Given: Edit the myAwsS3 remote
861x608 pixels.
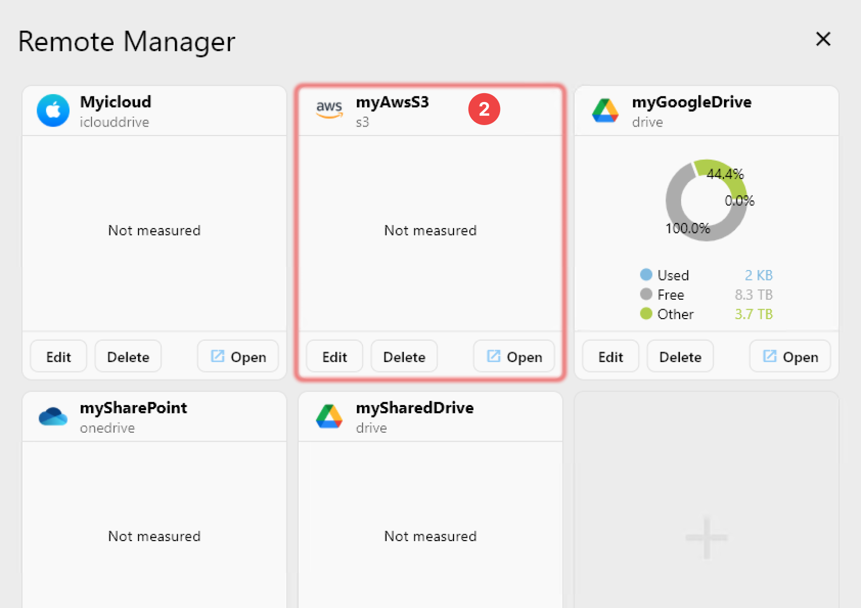Looking at the screenshot, I should tap(335, 356).
